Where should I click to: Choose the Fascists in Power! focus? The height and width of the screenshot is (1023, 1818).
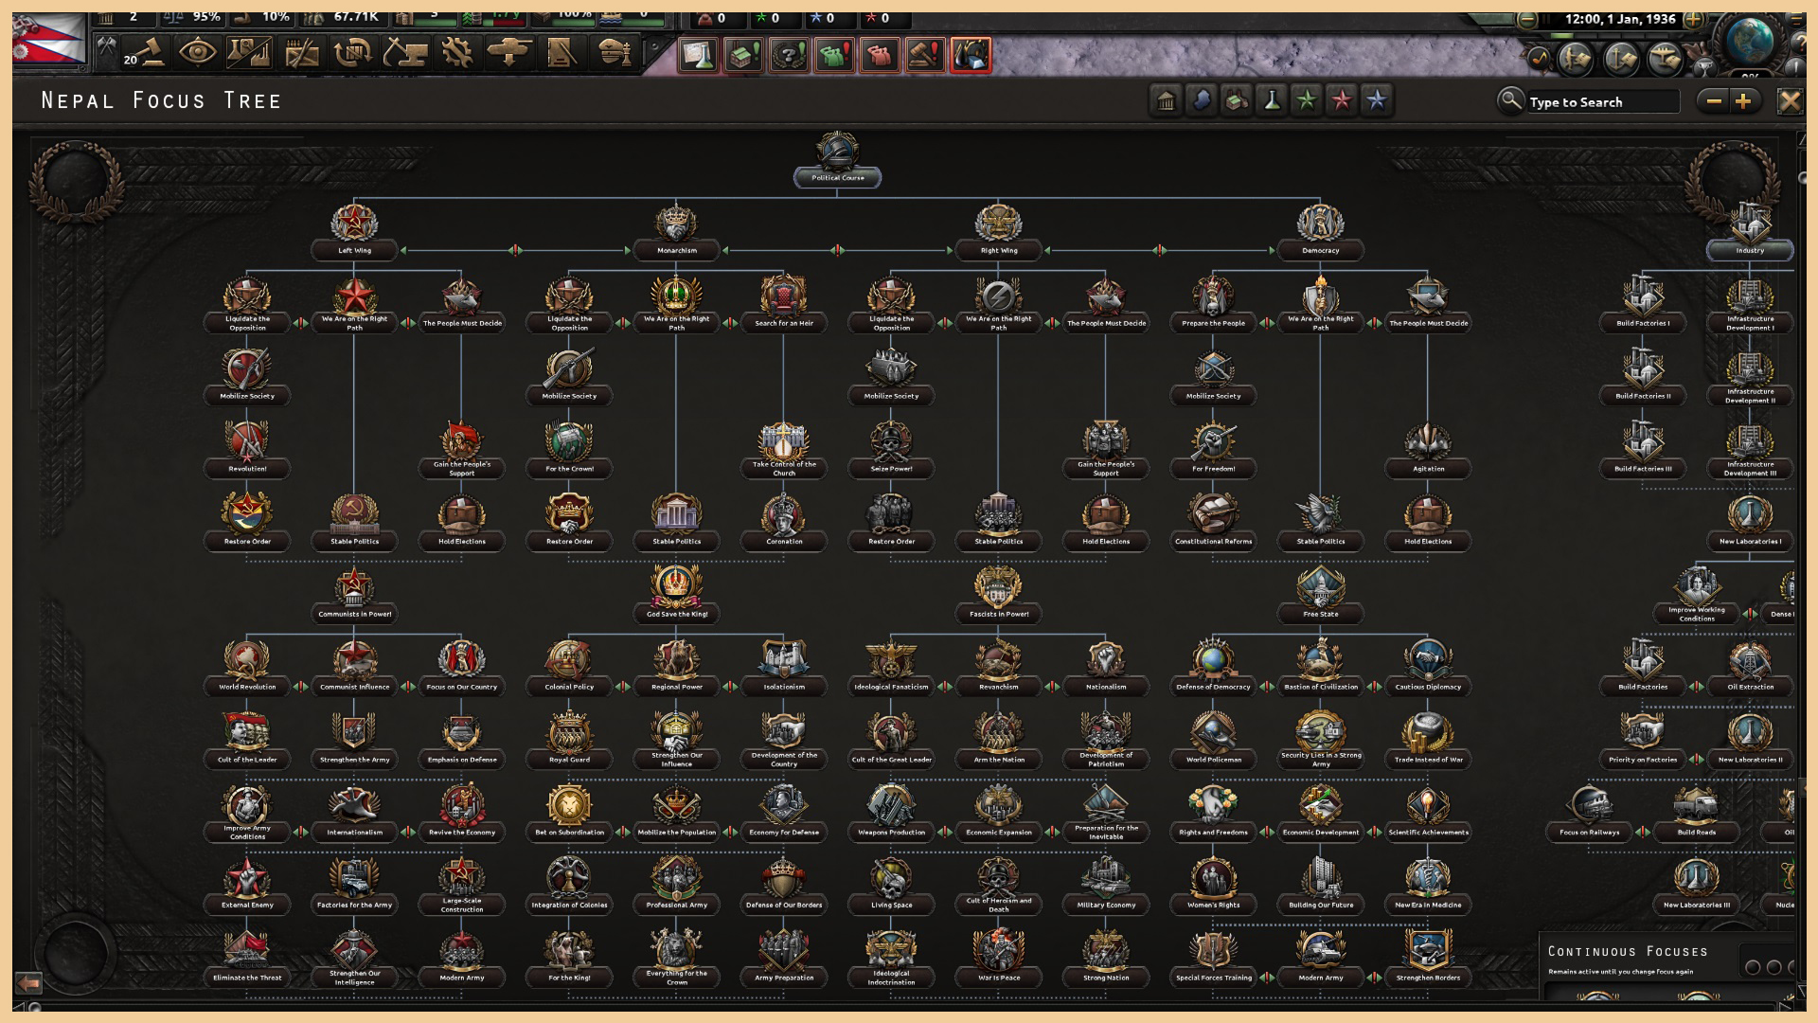[x=998, y=596]
